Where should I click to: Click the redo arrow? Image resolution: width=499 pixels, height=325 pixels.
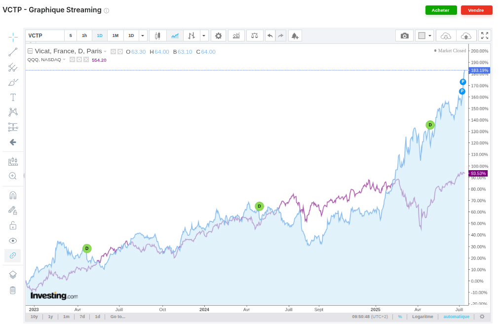pyautogui.click(x=281, y=36)
